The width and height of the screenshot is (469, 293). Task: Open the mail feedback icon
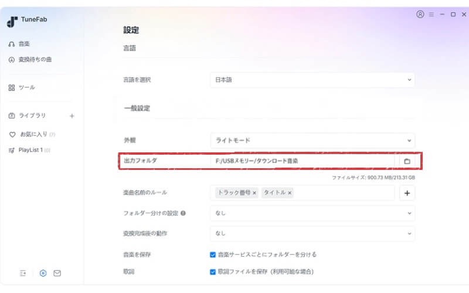pyautogui.click(x=57, y=273)
